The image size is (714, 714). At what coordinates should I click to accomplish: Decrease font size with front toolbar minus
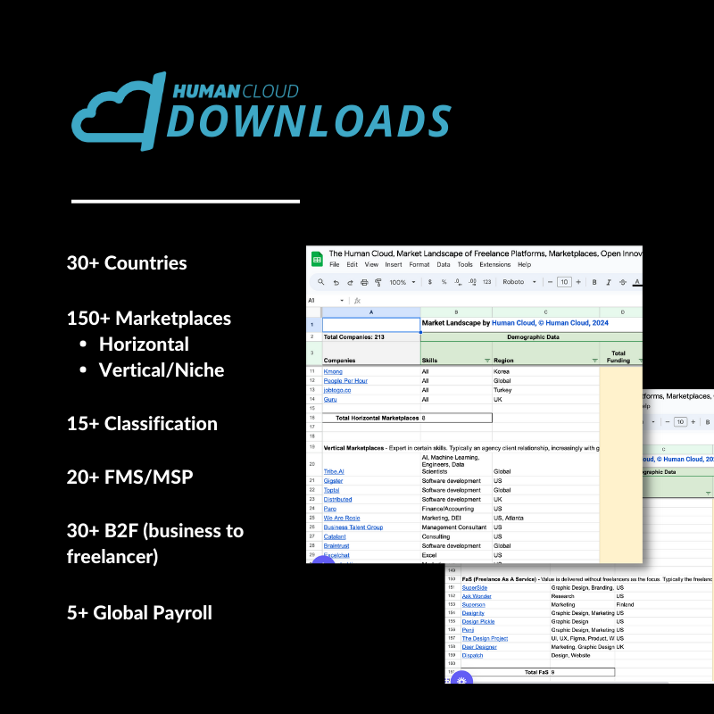550,282
